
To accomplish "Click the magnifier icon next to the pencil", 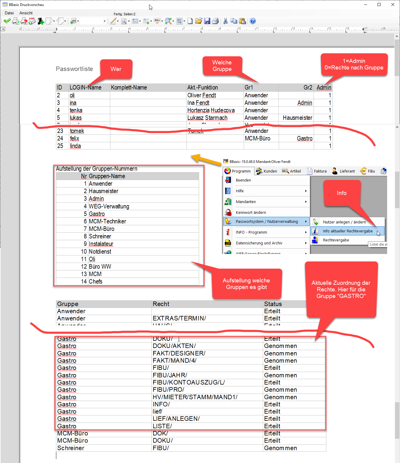I will tap(124, 21).
